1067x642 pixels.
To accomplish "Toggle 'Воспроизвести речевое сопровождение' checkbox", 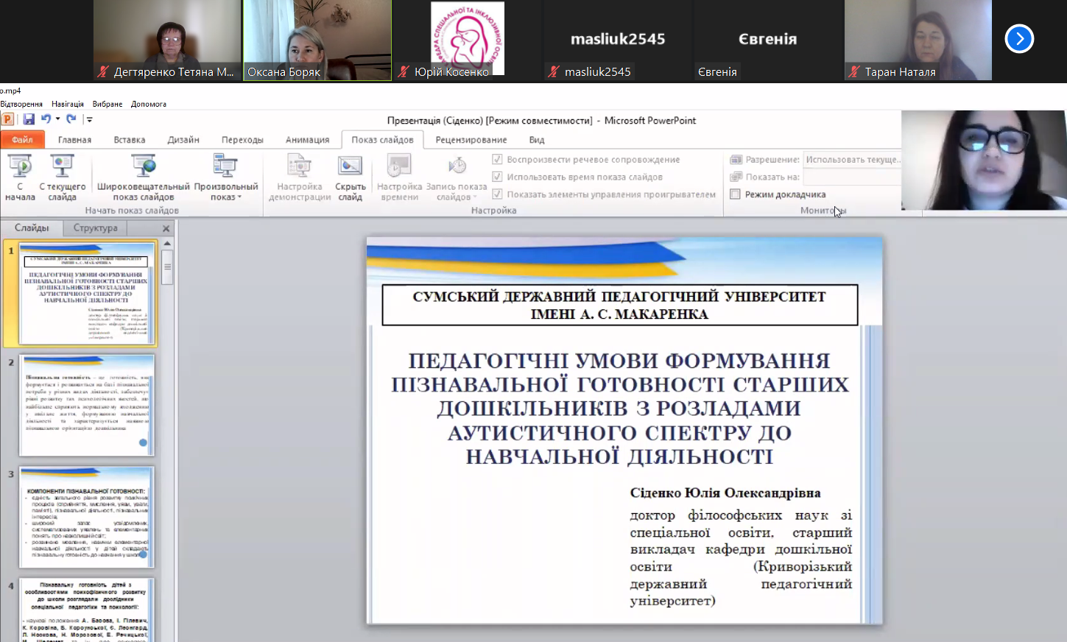I will click(497, 159).
